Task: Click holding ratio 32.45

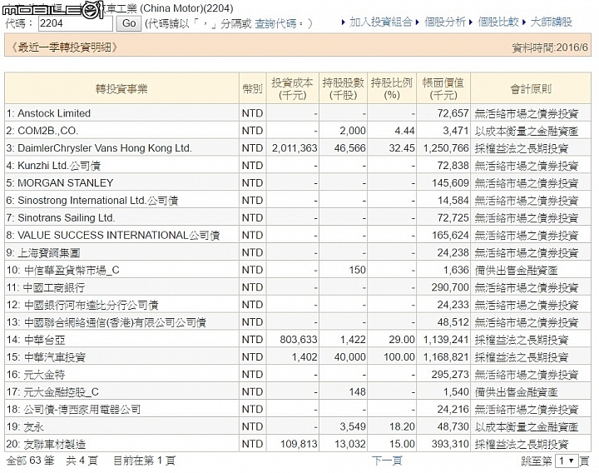Action: point(402,148)
